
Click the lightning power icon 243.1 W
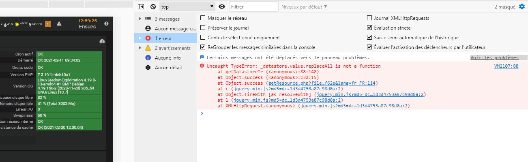coord(30,24)
